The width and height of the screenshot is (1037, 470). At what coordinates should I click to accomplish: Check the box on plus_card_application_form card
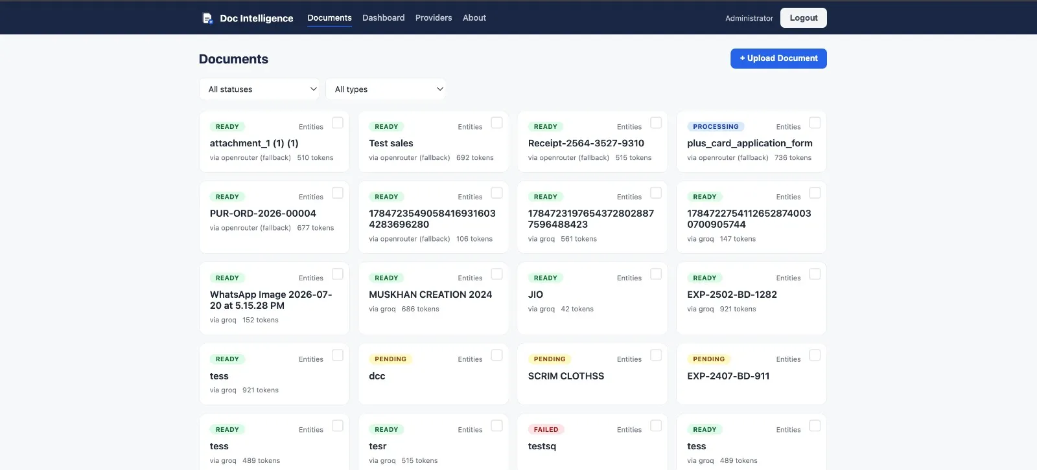[815, 122]
